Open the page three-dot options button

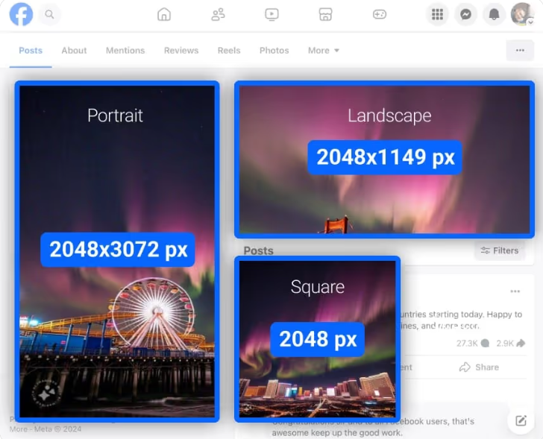coord(519,51)
